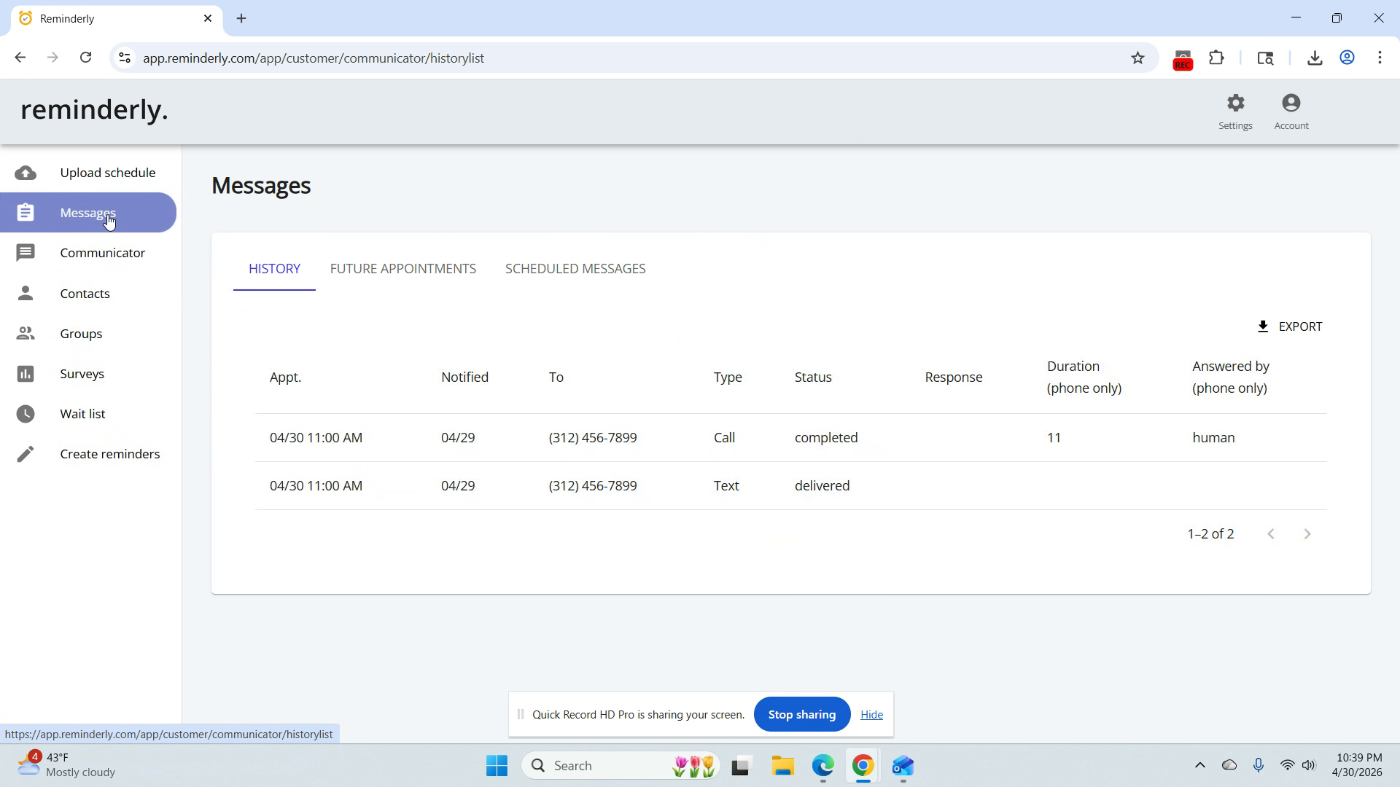1400x787 pixels.
Task: Show hidden system tray icons
Action: [x=1199, y=765]
